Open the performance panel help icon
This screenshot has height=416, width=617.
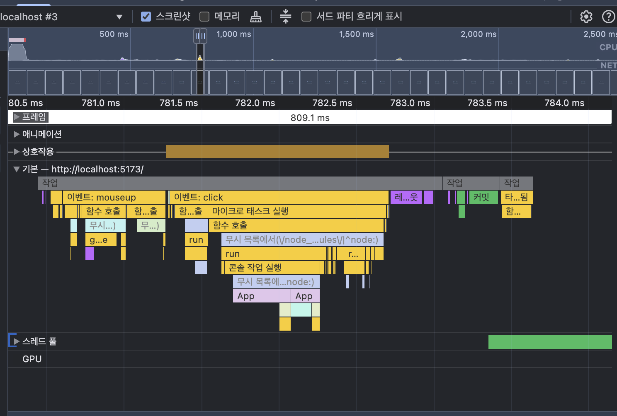click(608, 17)
